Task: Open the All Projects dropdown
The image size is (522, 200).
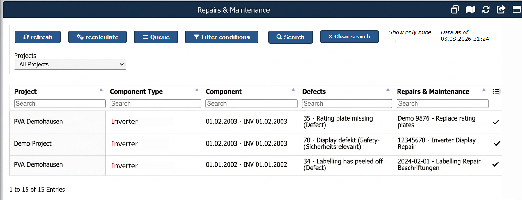Action: pos(70,64)
